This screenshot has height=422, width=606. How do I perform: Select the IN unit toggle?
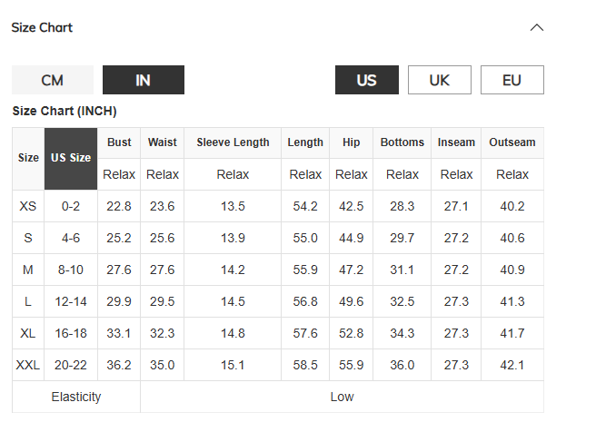coord(144,80)
